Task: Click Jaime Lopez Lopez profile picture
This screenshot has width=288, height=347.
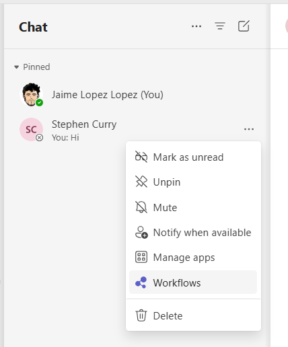Action: click(31, 94)
